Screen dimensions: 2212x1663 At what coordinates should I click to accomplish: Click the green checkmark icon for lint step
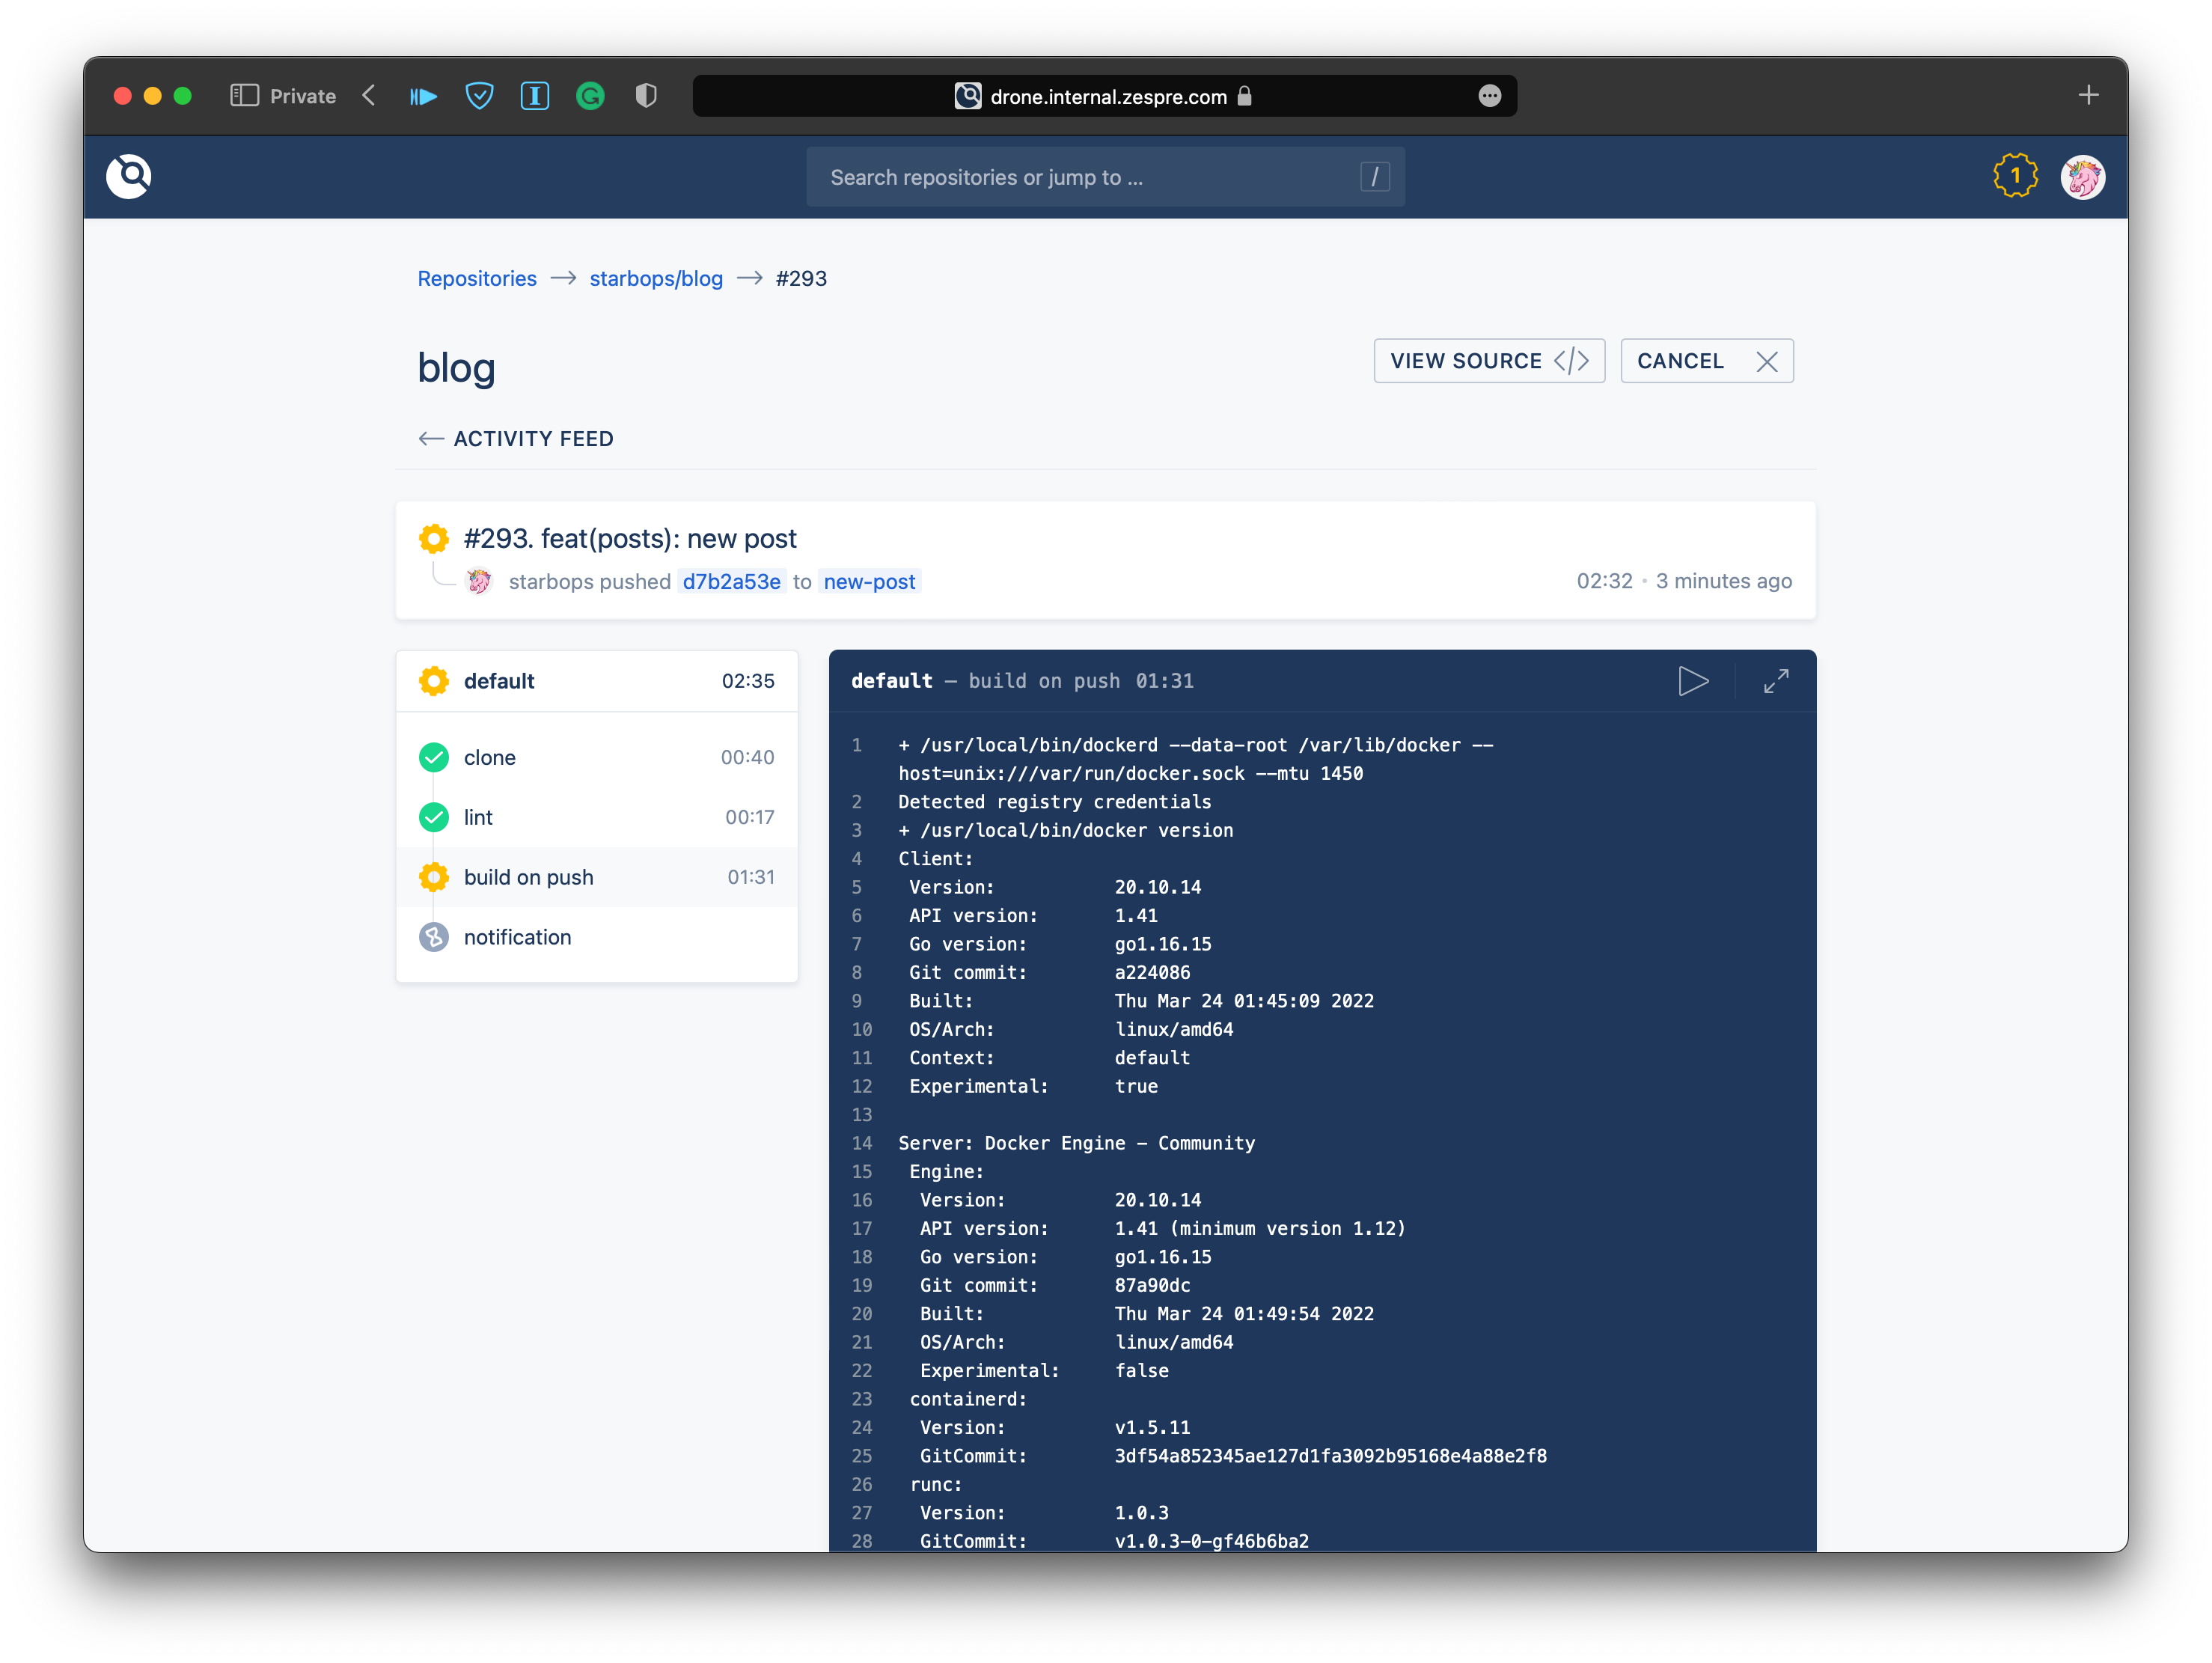(x=433, y=816)
